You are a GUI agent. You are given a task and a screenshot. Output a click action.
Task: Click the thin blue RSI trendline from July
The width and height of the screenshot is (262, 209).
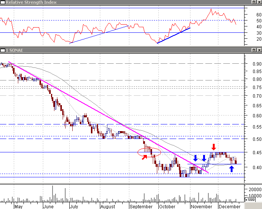99,34
